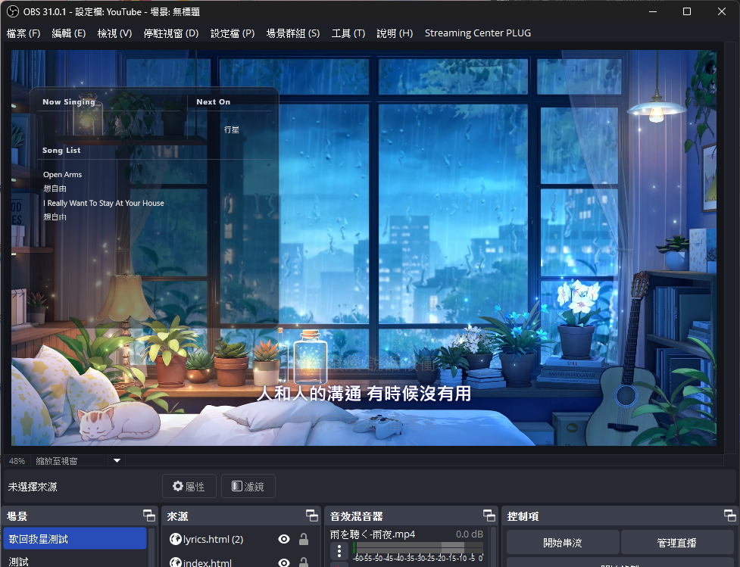This screenshot has width=740, height=567.
Task: Pop out the 來源 sources dock
Action: (x=311, y=516)
